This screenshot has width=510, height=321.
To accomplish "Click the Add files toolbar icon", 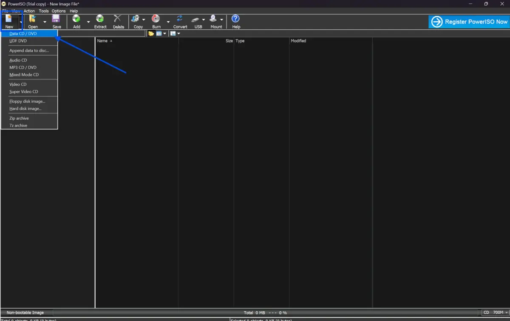I will coord(76,19).
